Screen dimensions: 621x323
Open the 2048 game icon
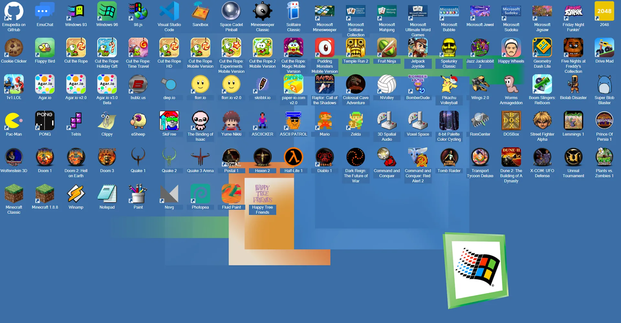[604, 12]
